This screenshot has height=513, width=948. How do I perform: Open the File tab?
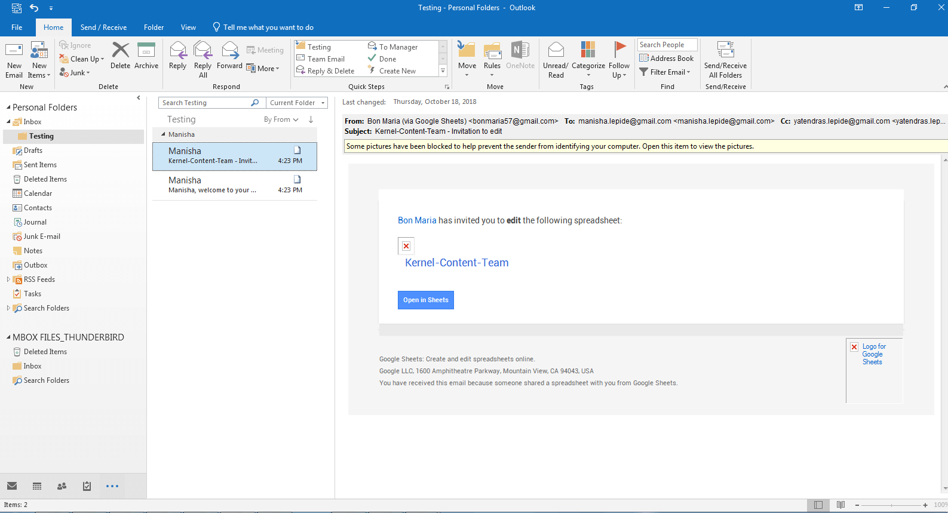pyautogui.click(x=17, y=27)
